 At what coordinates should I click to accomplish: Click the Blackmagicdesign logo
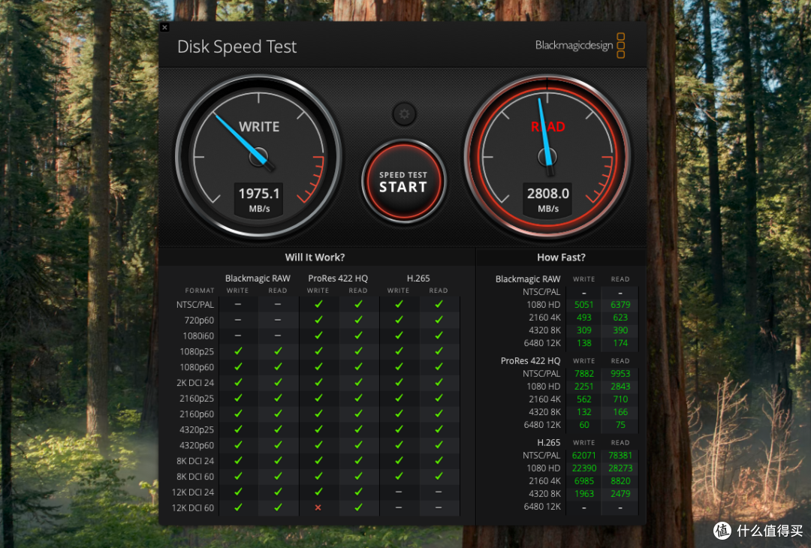coord(580,46)
